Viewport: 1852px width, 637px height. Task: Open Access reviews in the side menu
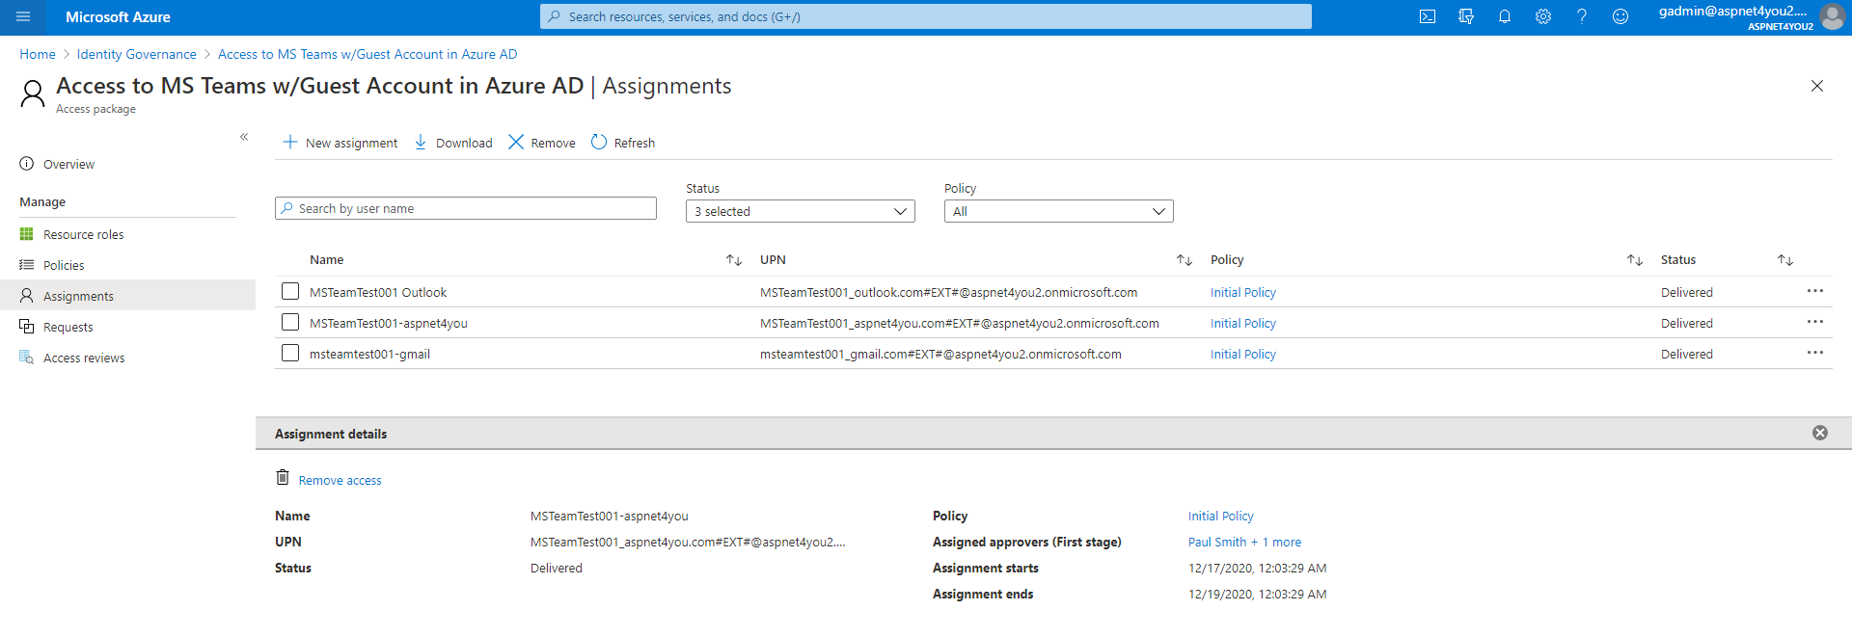[84, 358]
